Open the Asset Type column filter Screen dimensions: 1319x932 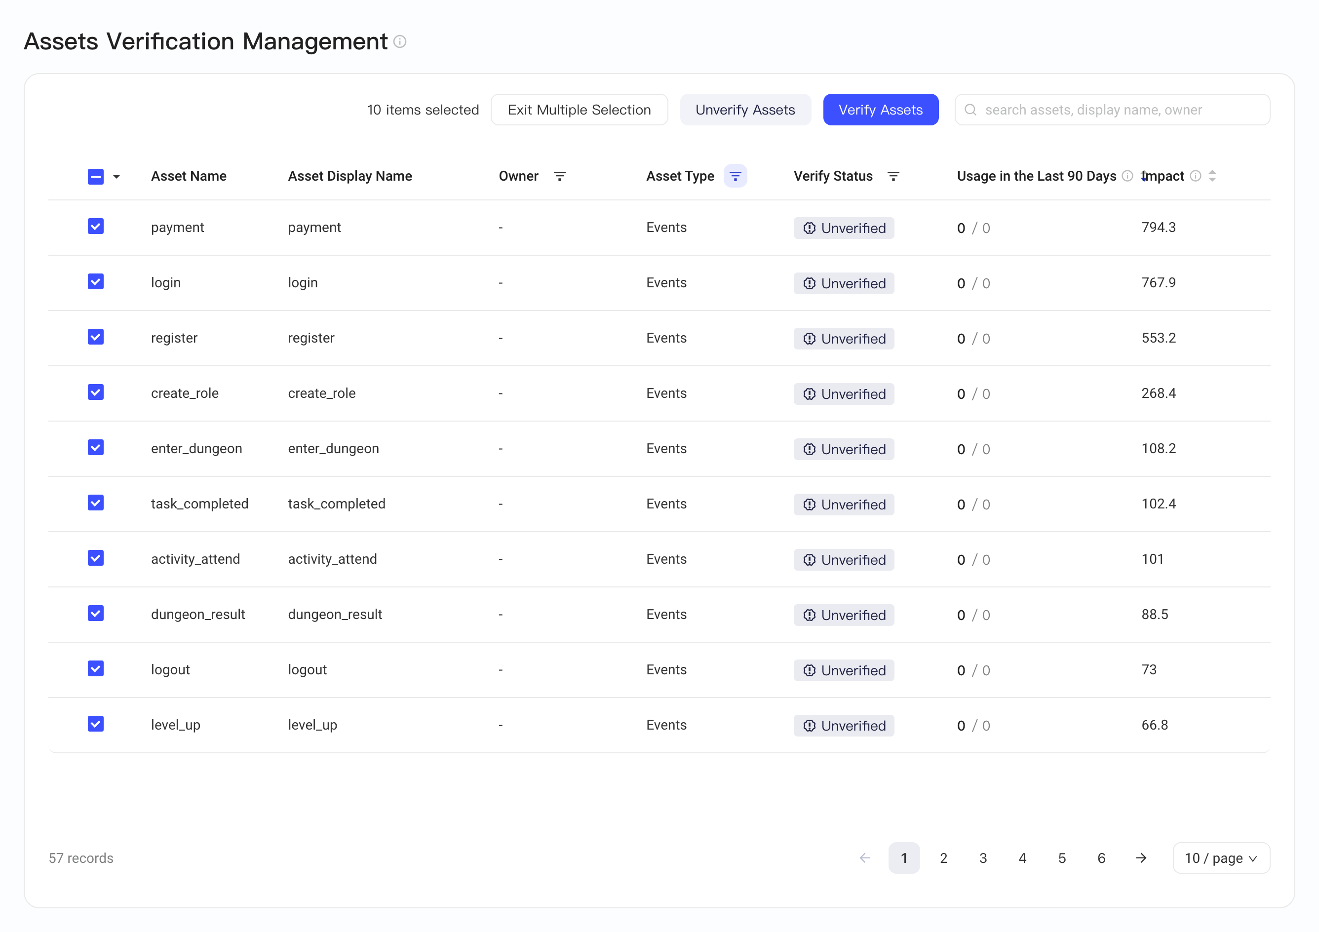pos(735,176)
